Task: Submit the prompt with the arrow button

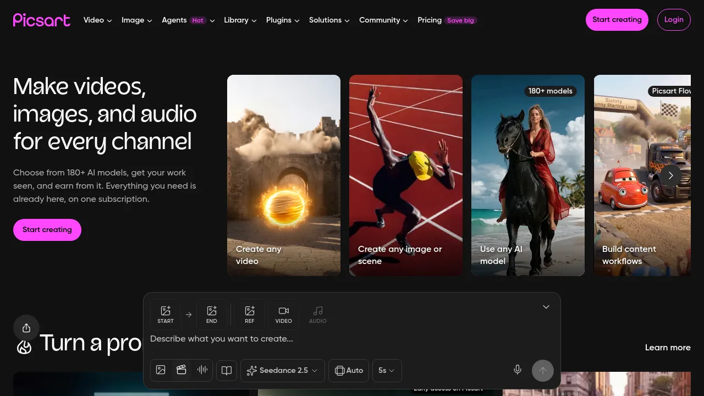Action: coord(543,371)
